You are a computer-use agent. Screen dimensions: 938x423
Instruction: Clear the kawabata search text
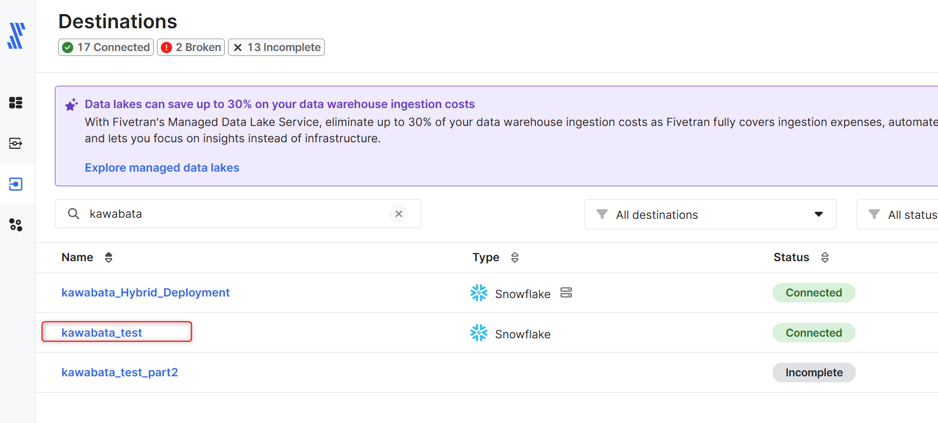[x=399, y=214]
